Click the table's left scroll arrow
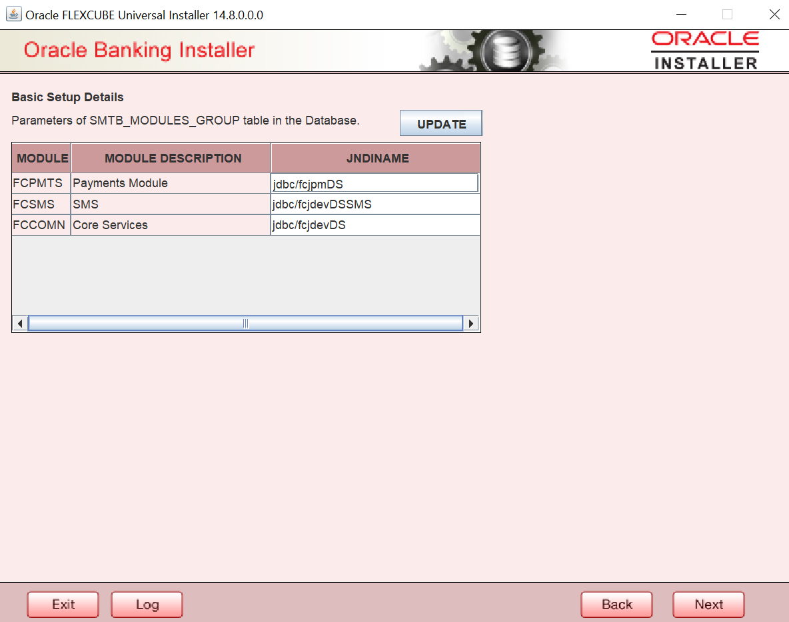This screenshot has height=622, width=789. pyautogui.click(x=20, y=323)
